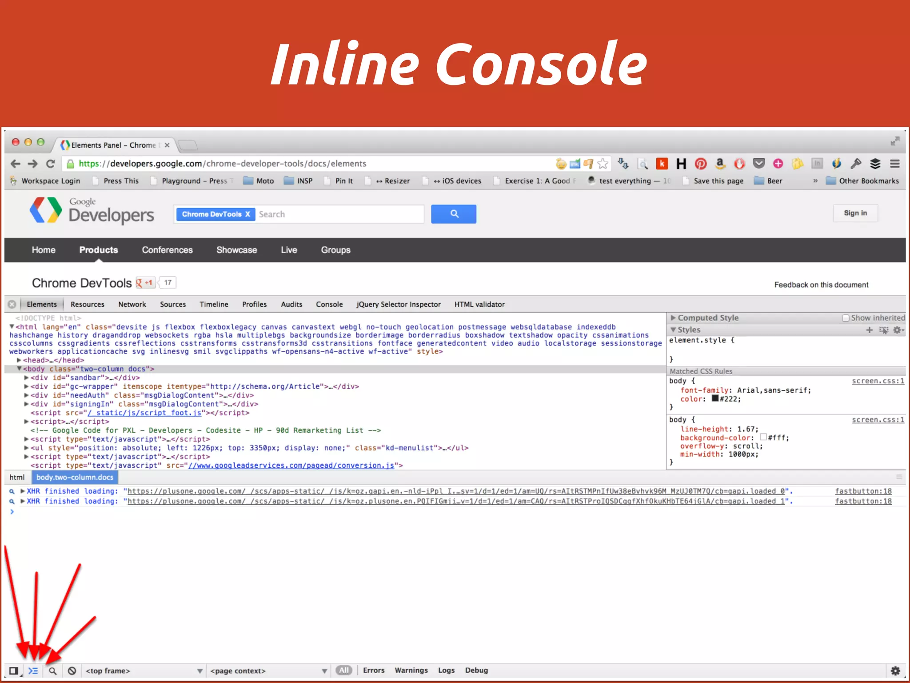Open the Styles pane gear menu
This screenshot has width=910, height=683.
coord(898,329)
